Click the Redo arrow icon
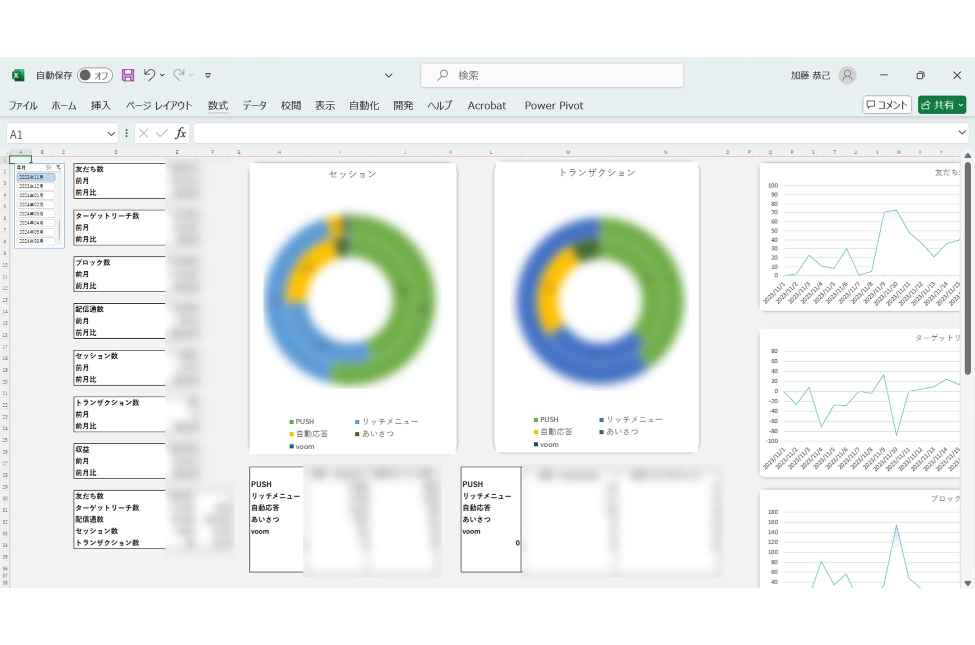Viewport: 975px width, 645px height. coord(178,75)
